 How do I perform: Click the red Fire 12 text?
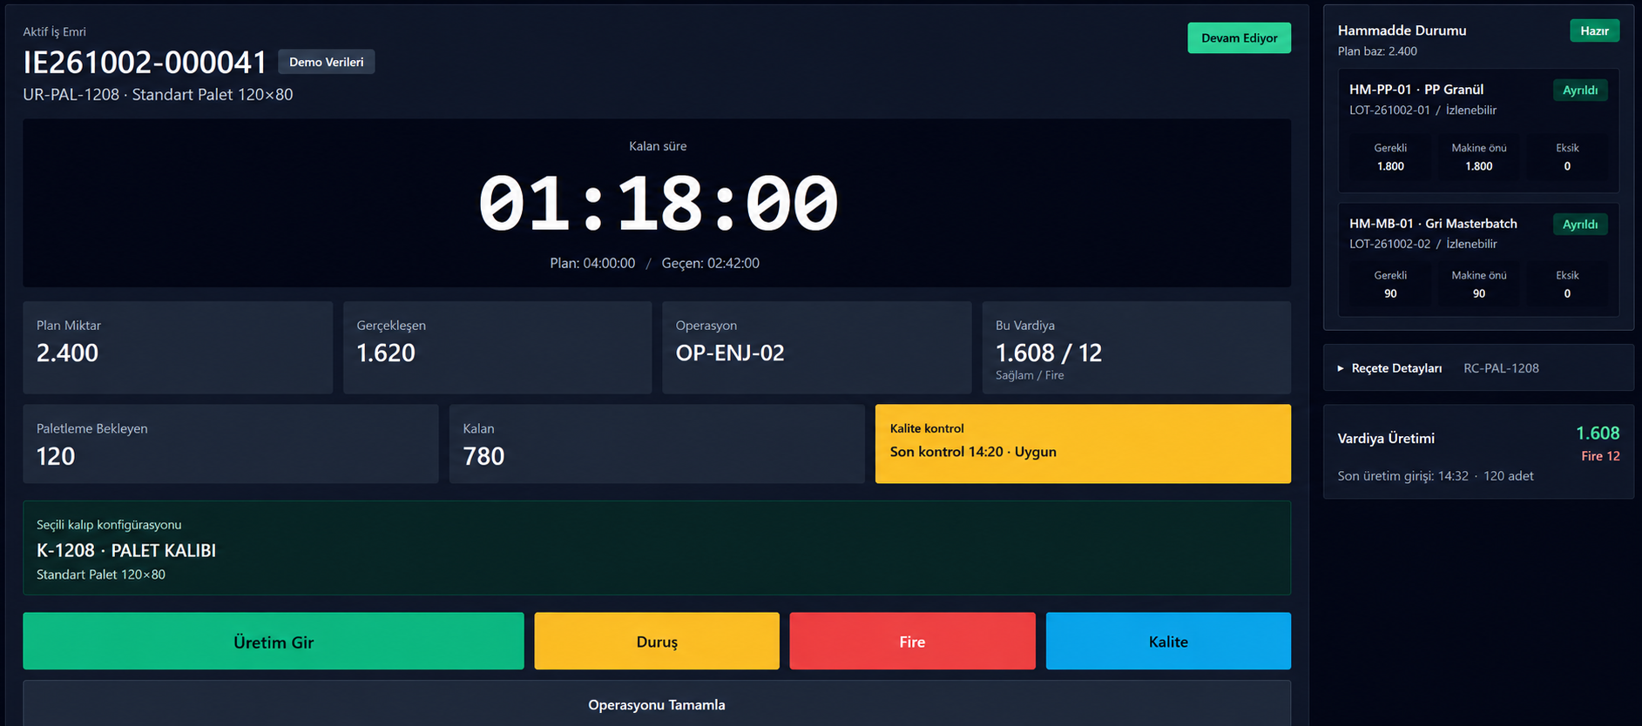click(1600, 456)
